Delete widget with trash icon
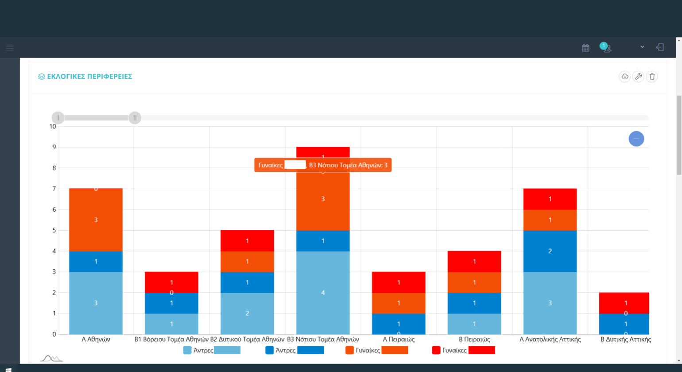Screen dimensions: 682x372 coord(652,77)
